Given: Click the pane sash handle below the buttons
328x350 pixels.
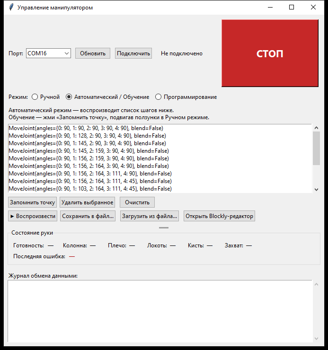Looking at the screenshot, I should (164, 227).
